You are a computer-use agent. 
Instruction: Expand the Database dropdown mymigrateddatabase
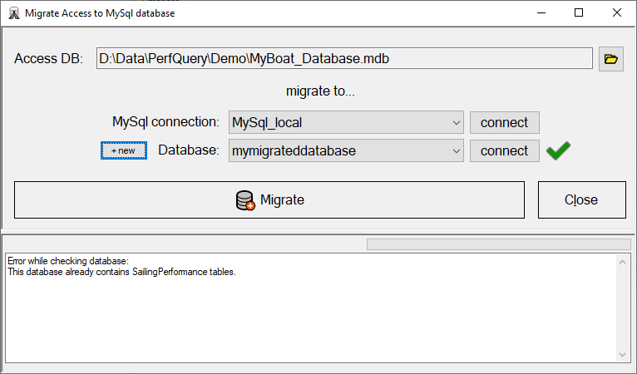(456, 151)
